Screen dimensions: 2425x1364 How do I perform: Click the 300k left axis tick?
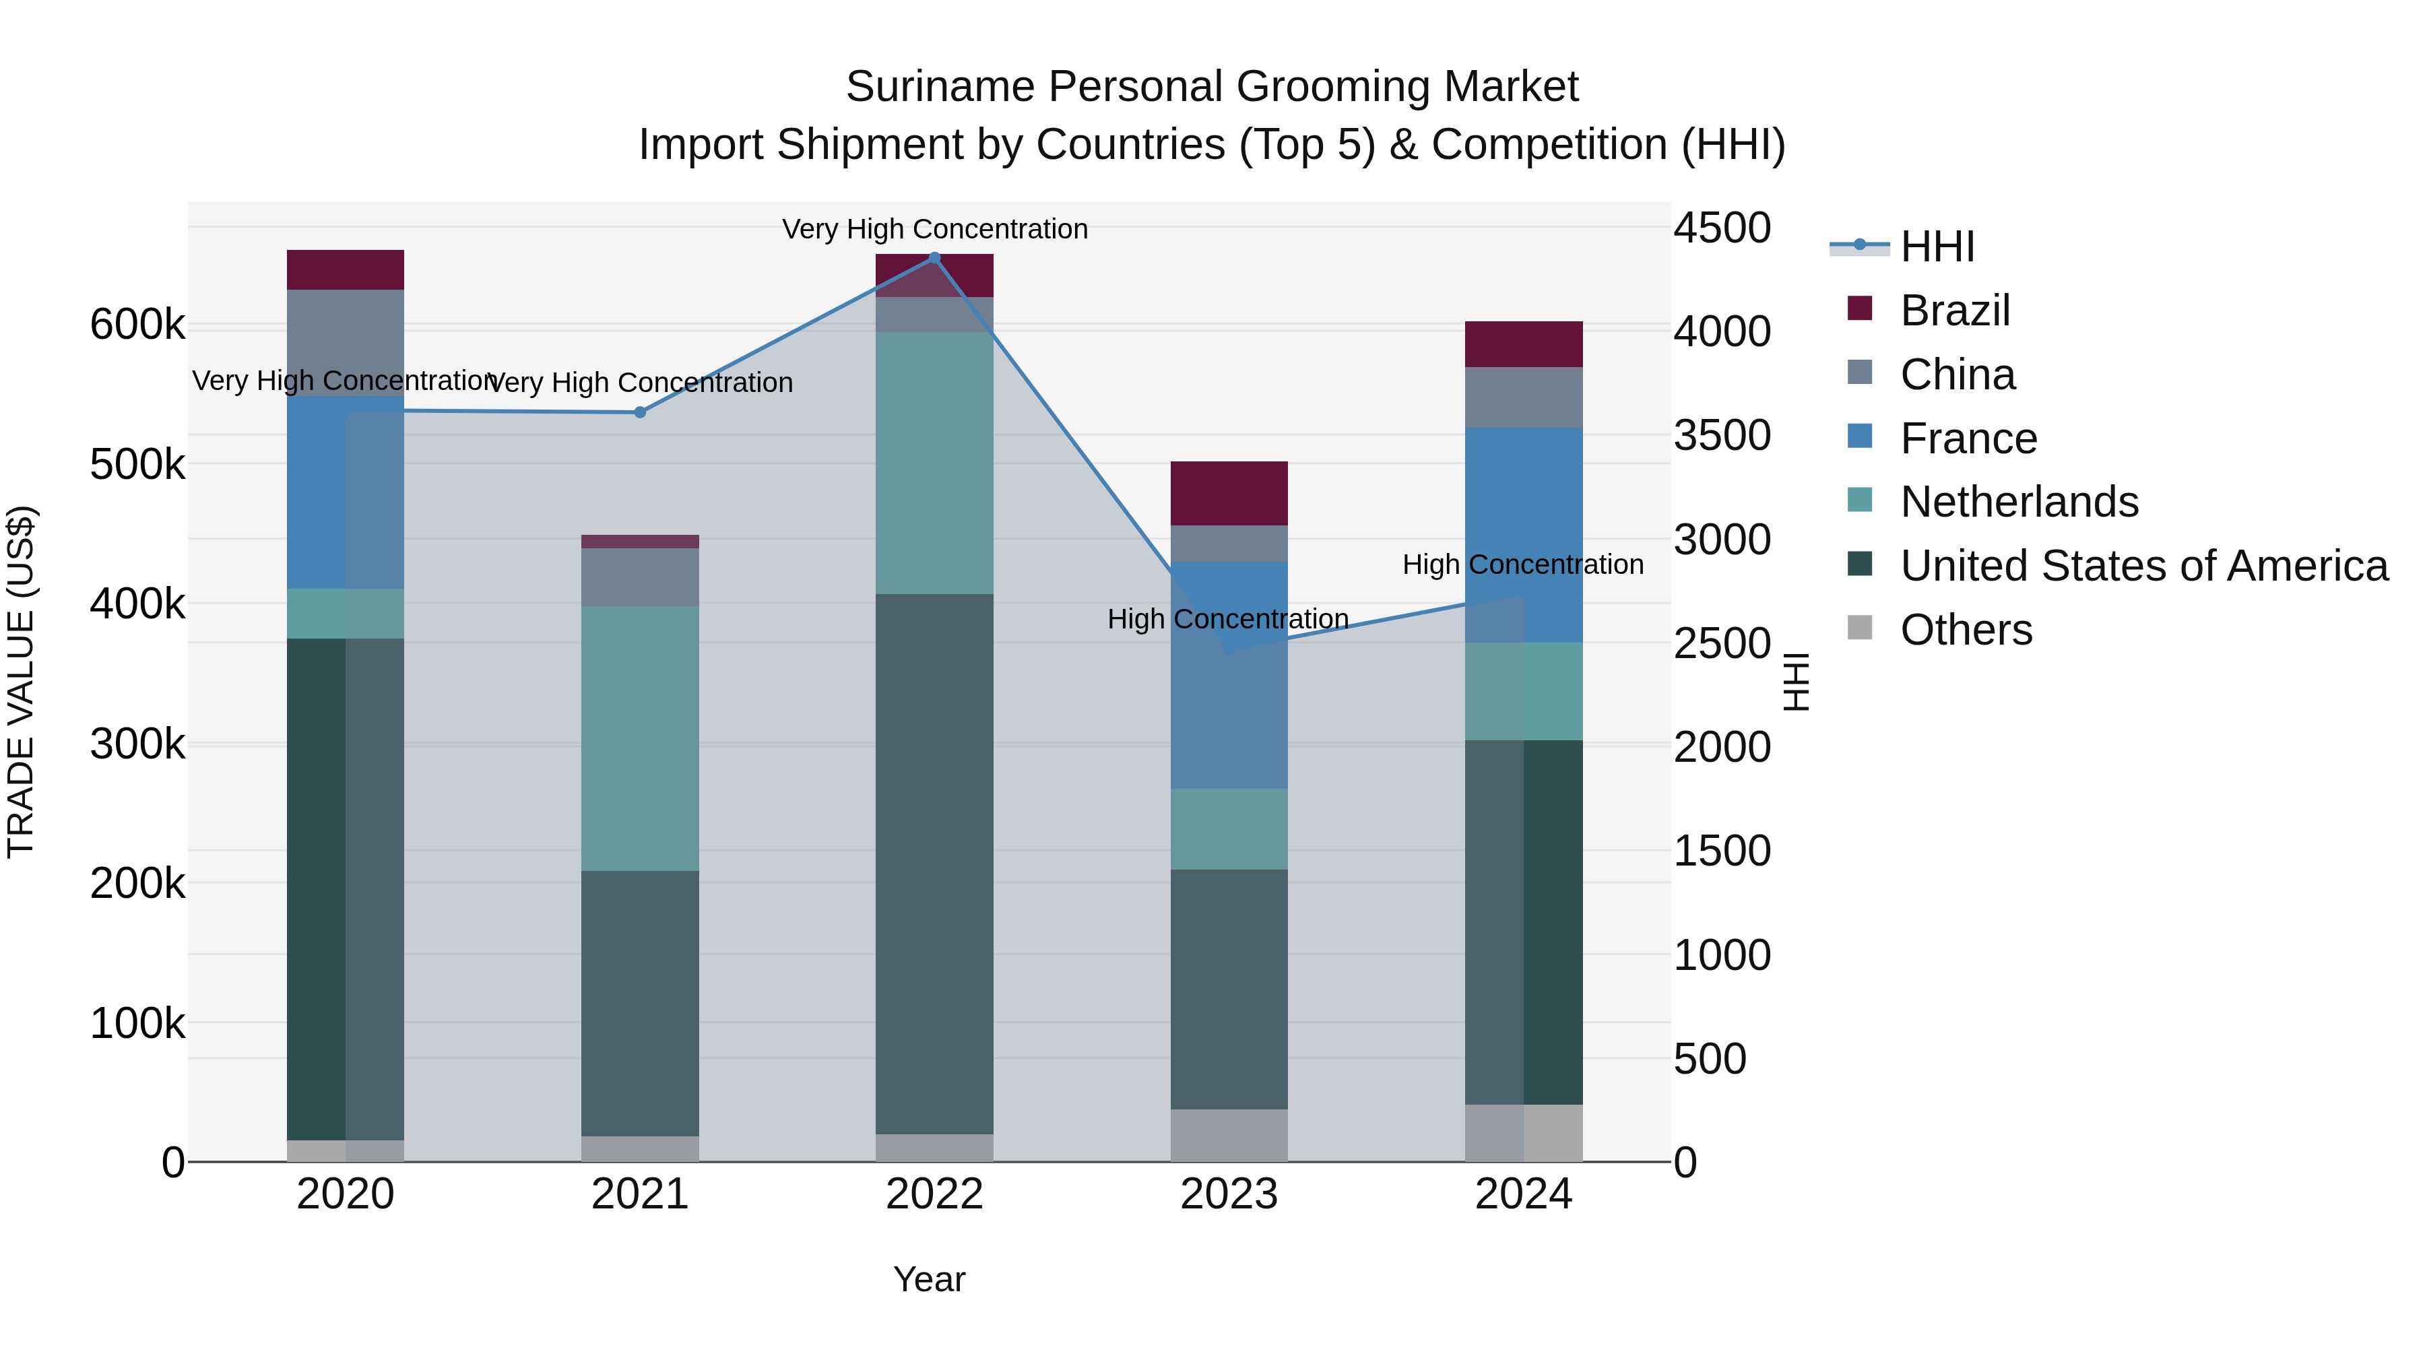click(137, 744)
